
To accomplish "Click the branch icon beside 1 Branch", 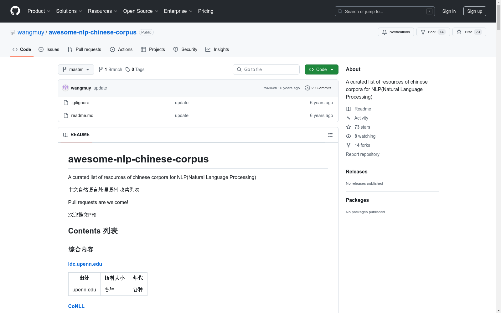I will click(101, 69).
